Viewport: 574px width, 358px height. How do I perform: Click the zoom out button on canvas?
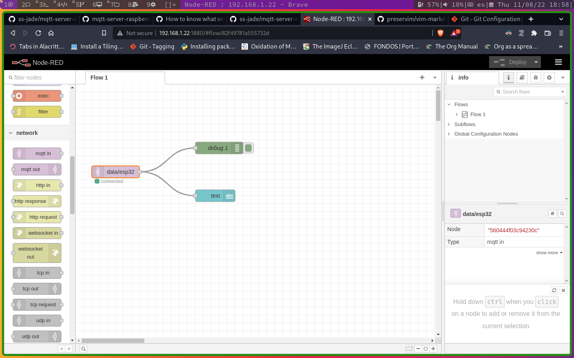(418, 349)
